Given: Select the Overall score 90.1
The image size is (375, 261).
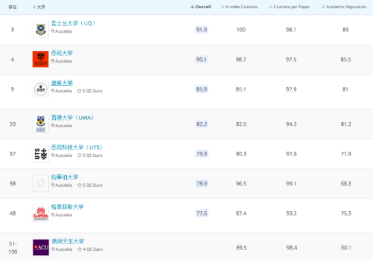Looking at the screenshot, I should tap(202, 59).
